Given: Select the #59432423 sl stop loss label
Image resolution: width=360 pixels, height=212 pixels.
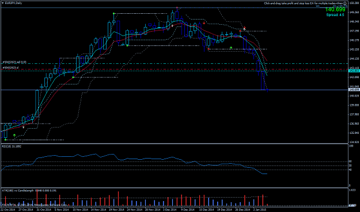Looking at the screenshot, I should coord(10,68).
